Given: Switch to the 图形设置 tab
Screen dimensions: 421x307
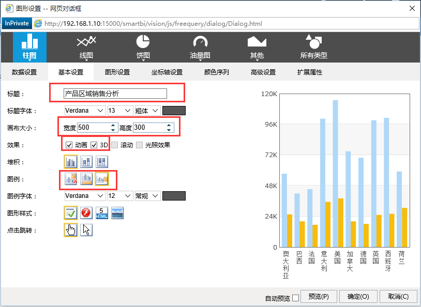Looking at the screenshot, I should point(117,72).
